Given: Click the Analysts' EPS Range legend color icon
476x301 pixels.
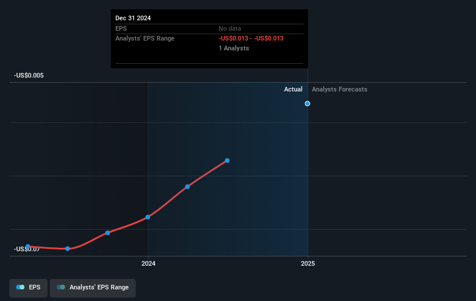Looking at the screenshot, I should 61,287.
